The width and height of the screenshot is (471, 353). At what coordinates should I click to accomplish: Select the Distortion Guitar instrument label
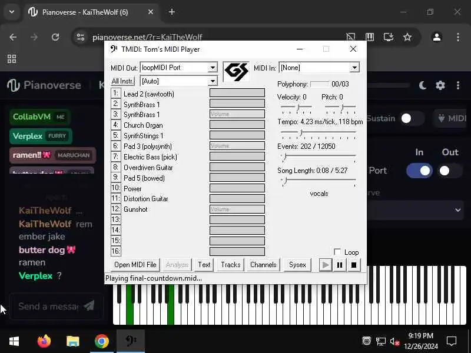(145, 199)
